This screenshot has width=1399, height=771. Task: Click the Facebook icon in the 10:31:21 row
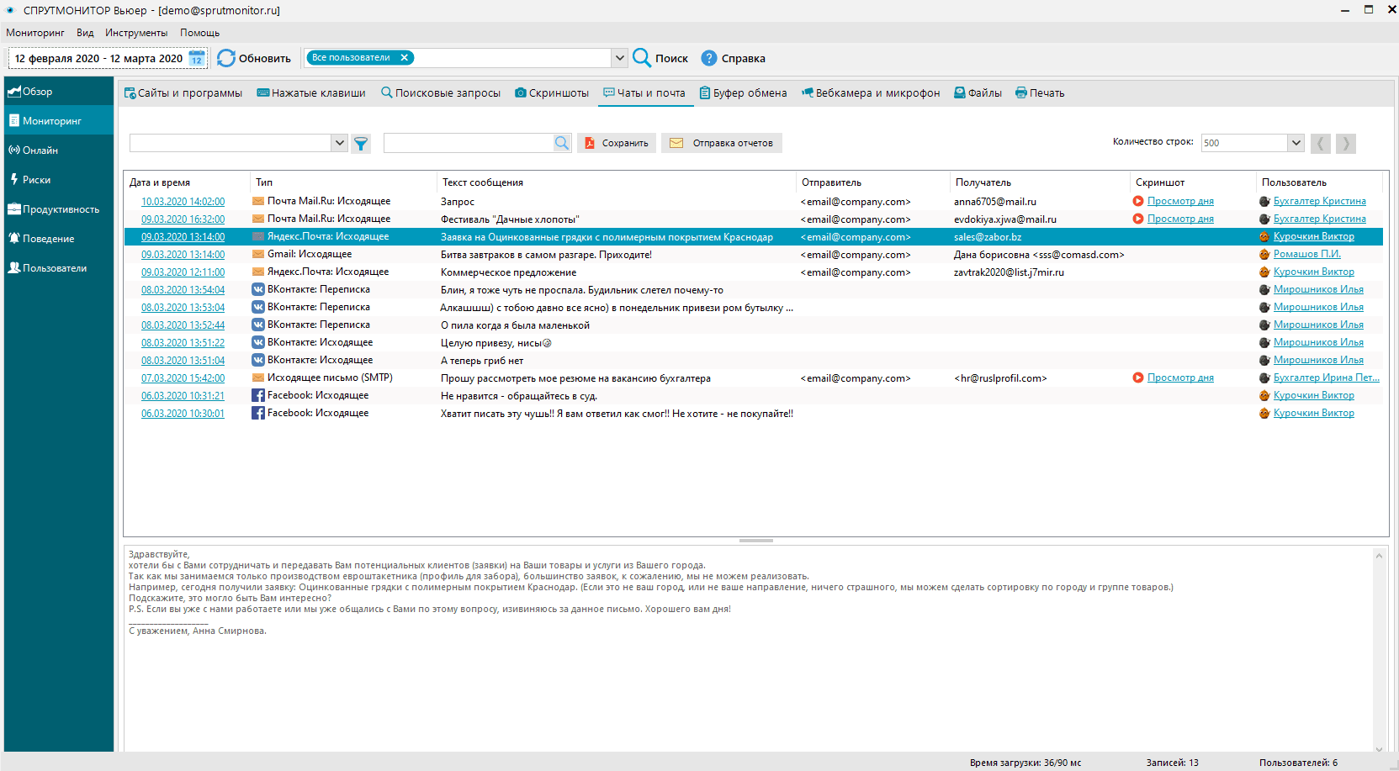coord(258,396)
